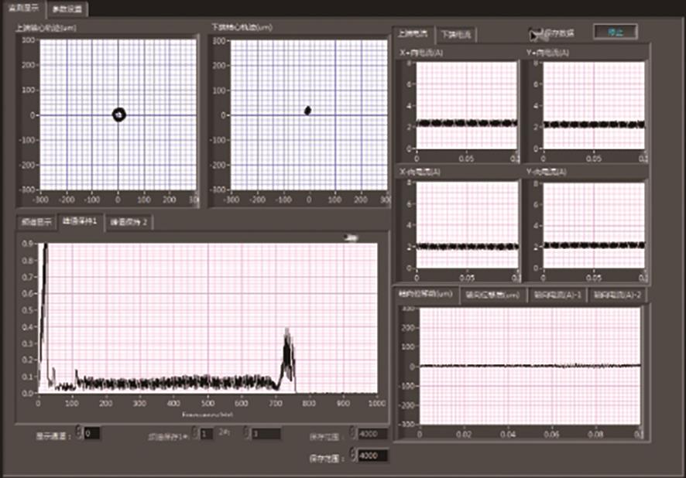Image resolution: width=686 pixels, height=478 pixels.
Task: Open the 下端电流 current tab
Action: 457,34
